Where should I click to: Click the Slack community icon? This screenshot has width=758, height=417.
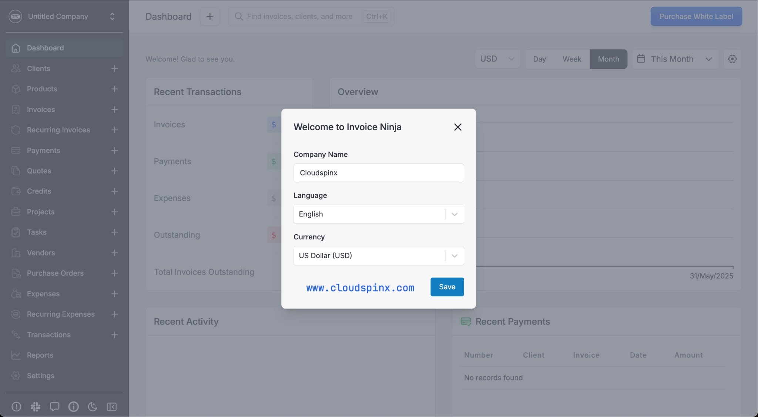point(36,406)
